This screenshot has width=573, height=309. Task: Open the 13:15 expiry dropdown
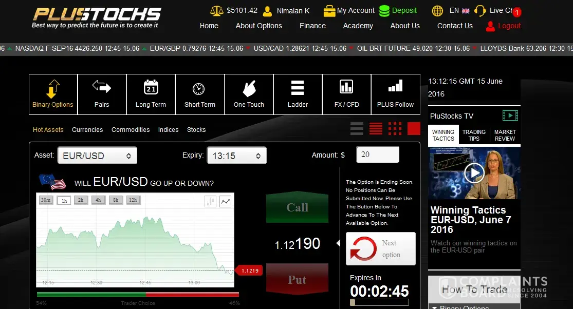tap(237, 156)
